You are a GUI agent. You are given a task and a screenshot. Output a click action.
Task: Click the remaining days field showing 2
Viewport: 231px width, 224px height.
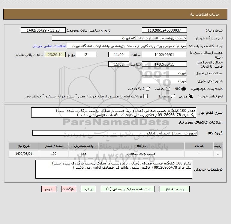point(86,55)
